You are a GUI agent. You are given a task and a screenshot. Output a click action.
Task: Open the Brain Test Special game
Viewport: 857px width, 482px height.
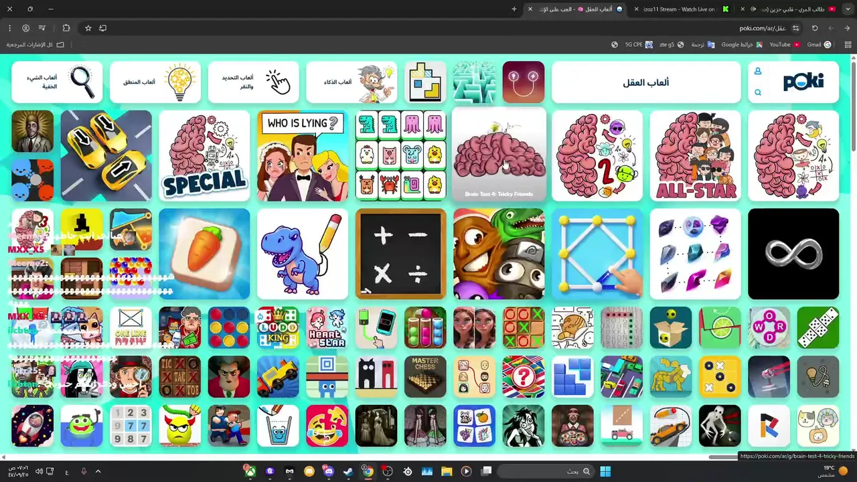(204, 156)
